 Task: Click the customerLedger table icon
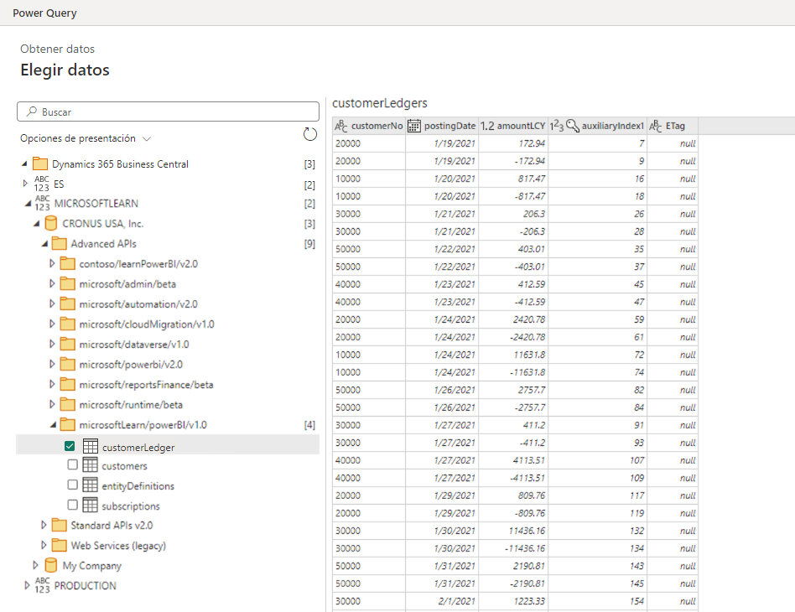click(91, 446)
